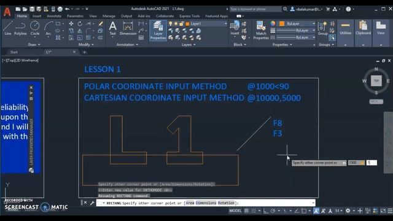393x221 pixels.
Task: Expand the Annotation panel
Action: point(127,45)
